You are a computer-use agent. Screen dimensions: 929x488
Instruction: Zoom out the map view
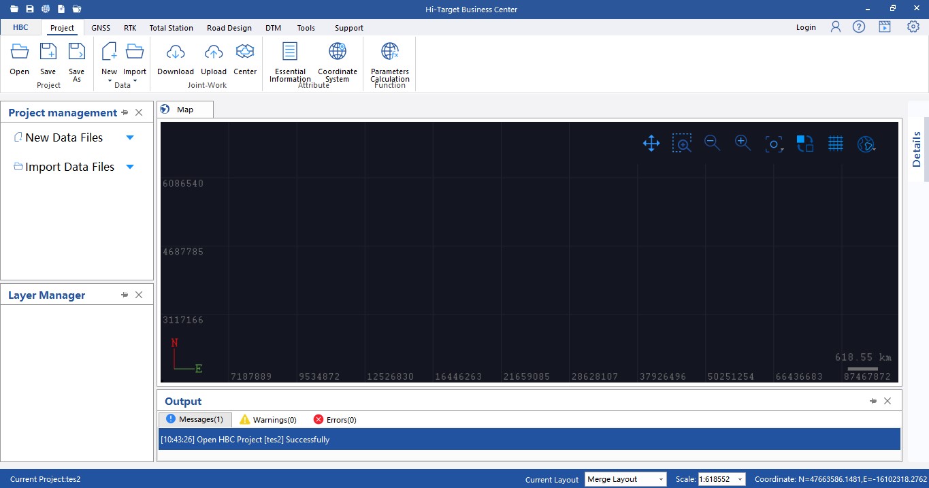[713, 143]
